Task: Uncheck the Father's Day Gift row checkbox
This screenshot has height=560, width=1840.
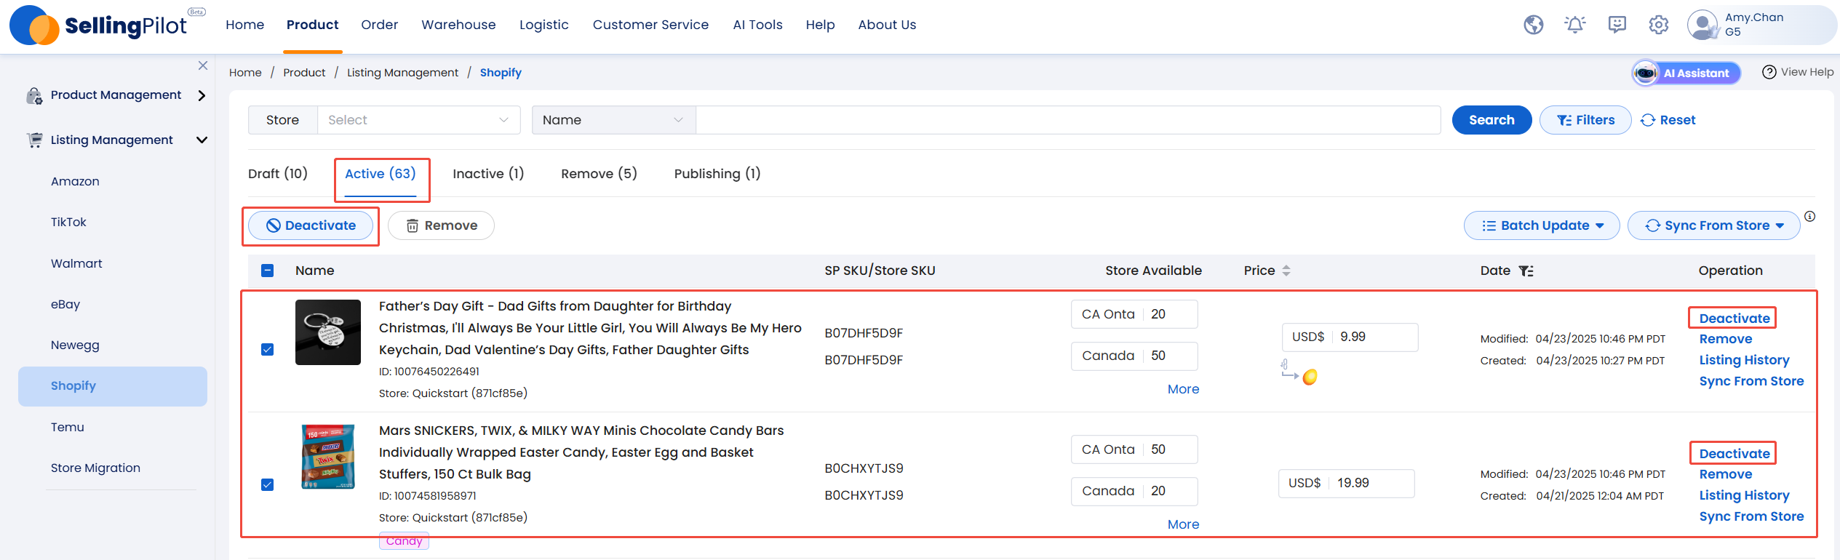Action: click(267, 350)
